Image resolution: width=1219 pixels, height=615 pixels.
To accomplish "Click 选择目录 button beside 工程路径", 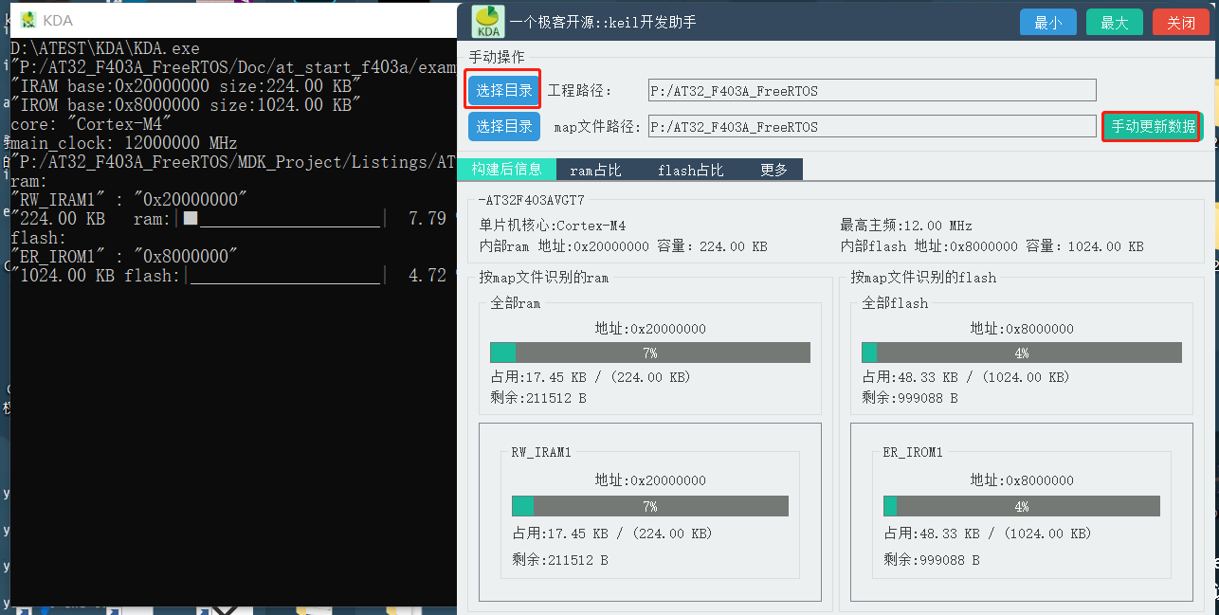I will tap(503, 90).
